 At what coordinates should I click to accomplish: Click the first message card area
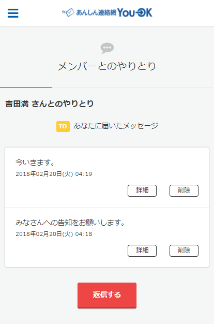tap(107, 178)
